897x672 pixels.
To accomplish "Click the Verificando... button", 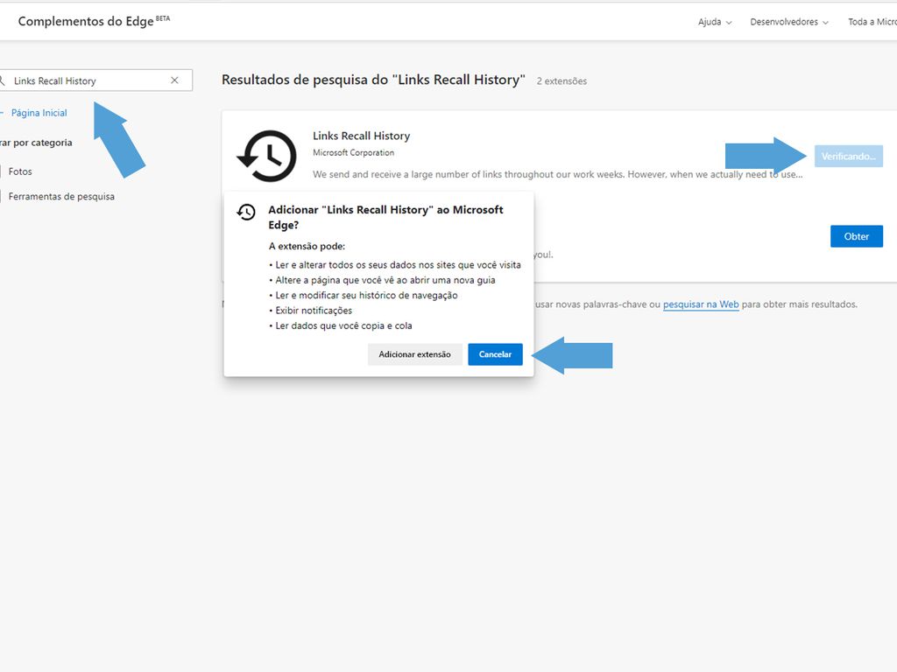I will point(848,156).
